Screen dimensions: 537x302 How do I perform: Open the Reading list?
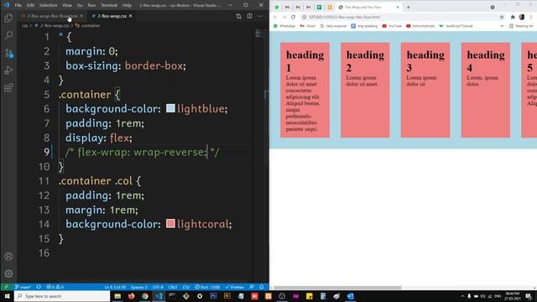coord(521,26)
